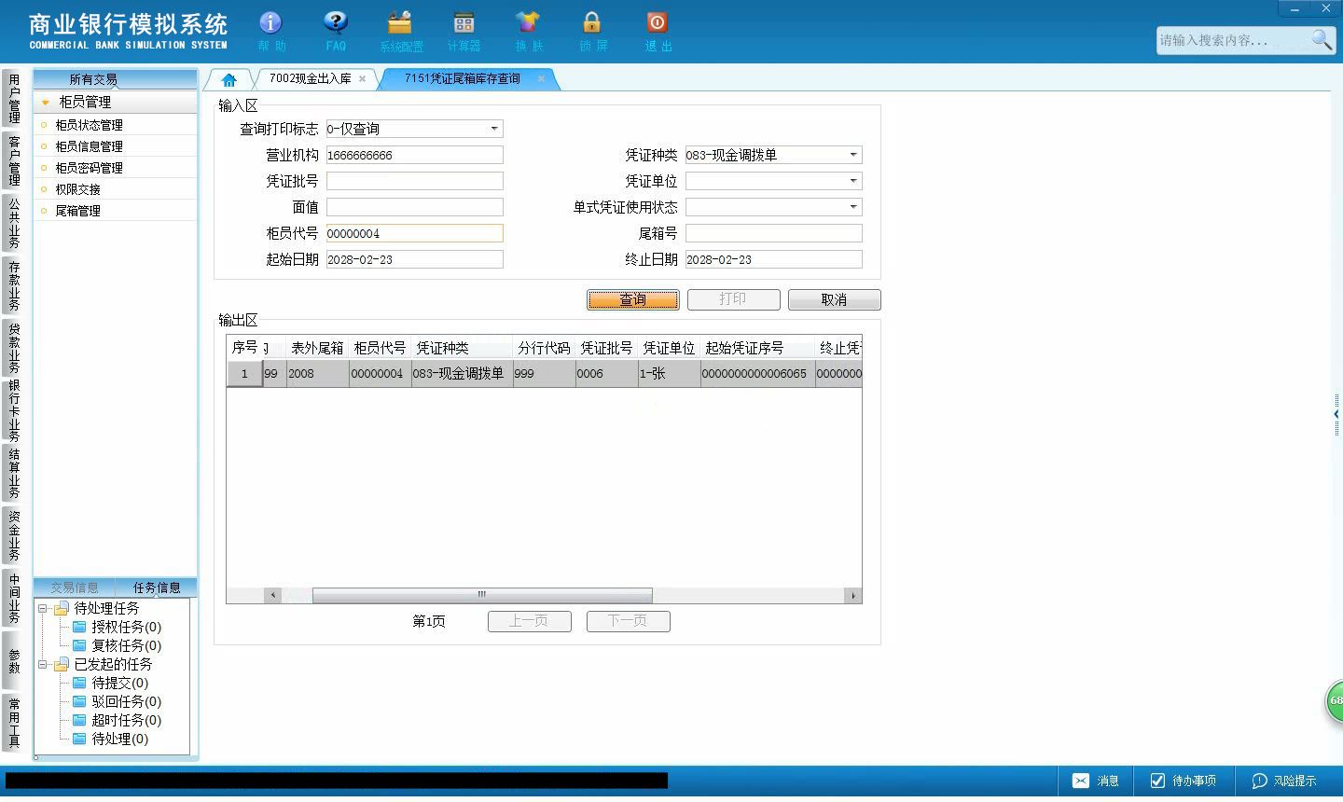Screen dimensions: 1343x802
Task: Switch to 7002现金出入库 tab
Action: click(x=311, y=79)
